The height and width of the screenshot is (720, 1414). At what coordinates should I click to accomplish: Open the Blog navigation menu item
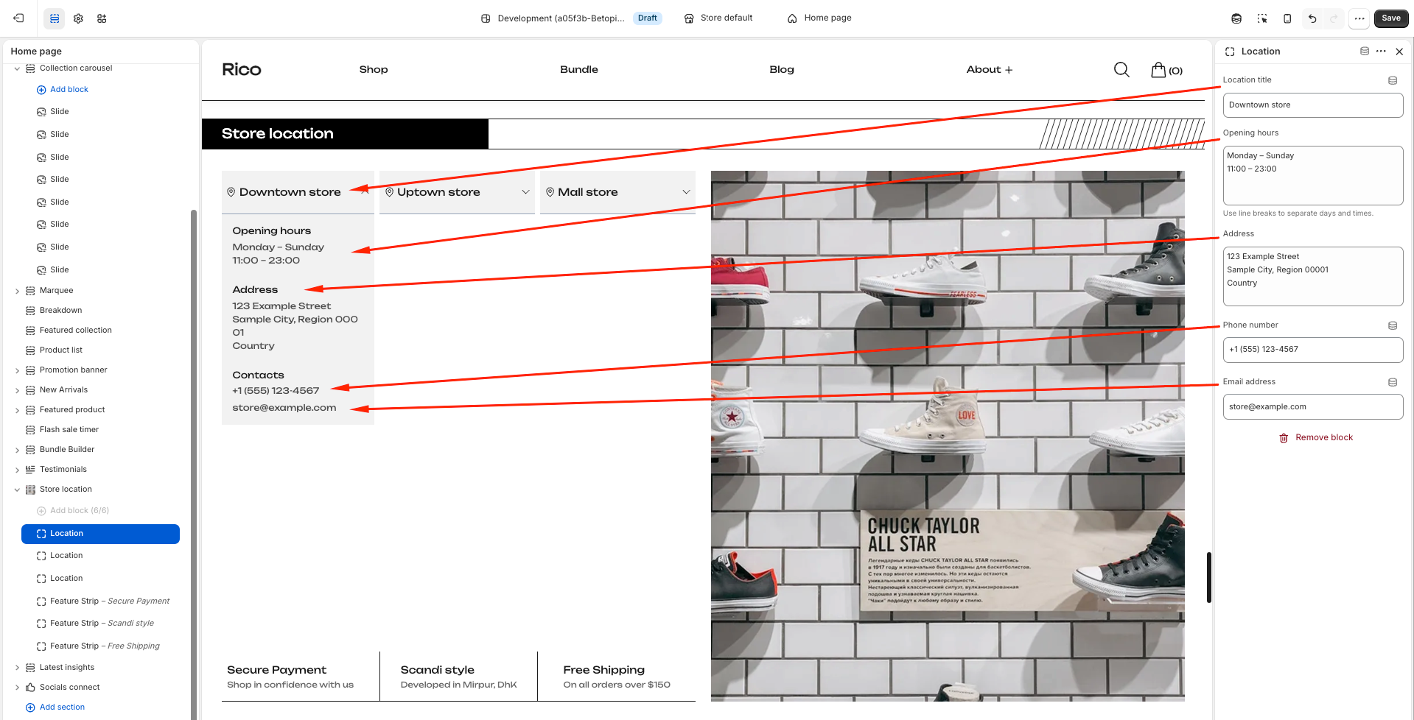coord(782,69)
